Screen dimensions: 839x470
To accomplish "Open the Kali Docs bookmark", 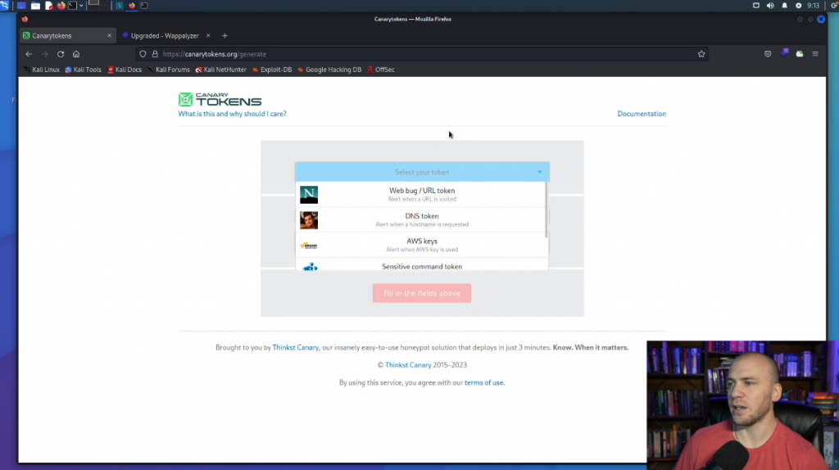I will 125,70.
